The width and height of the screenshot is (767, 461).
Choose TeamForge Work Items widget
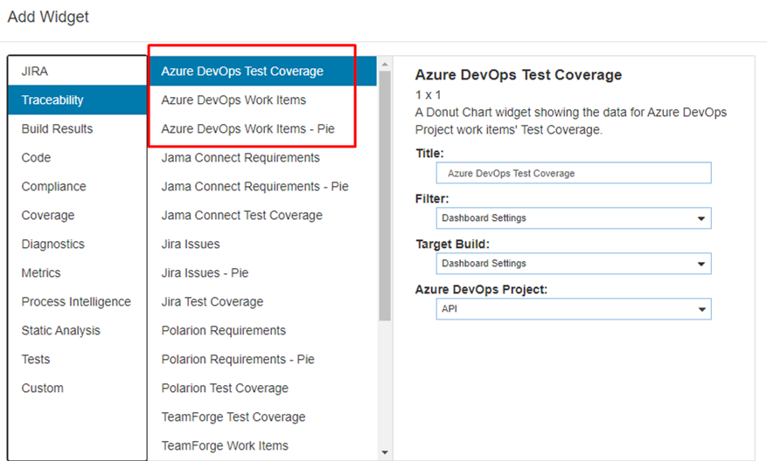coord(262,446)
